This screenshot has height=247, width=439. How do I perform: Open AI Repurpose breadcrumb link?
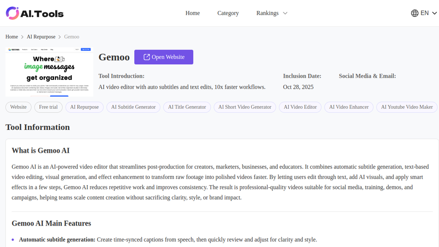point(41,37)
